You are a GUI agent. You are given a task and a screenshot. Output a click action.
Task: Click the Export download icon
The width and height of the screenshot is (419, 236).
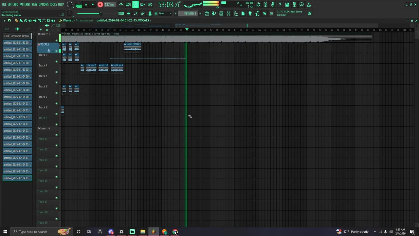(x=309, y=5)
